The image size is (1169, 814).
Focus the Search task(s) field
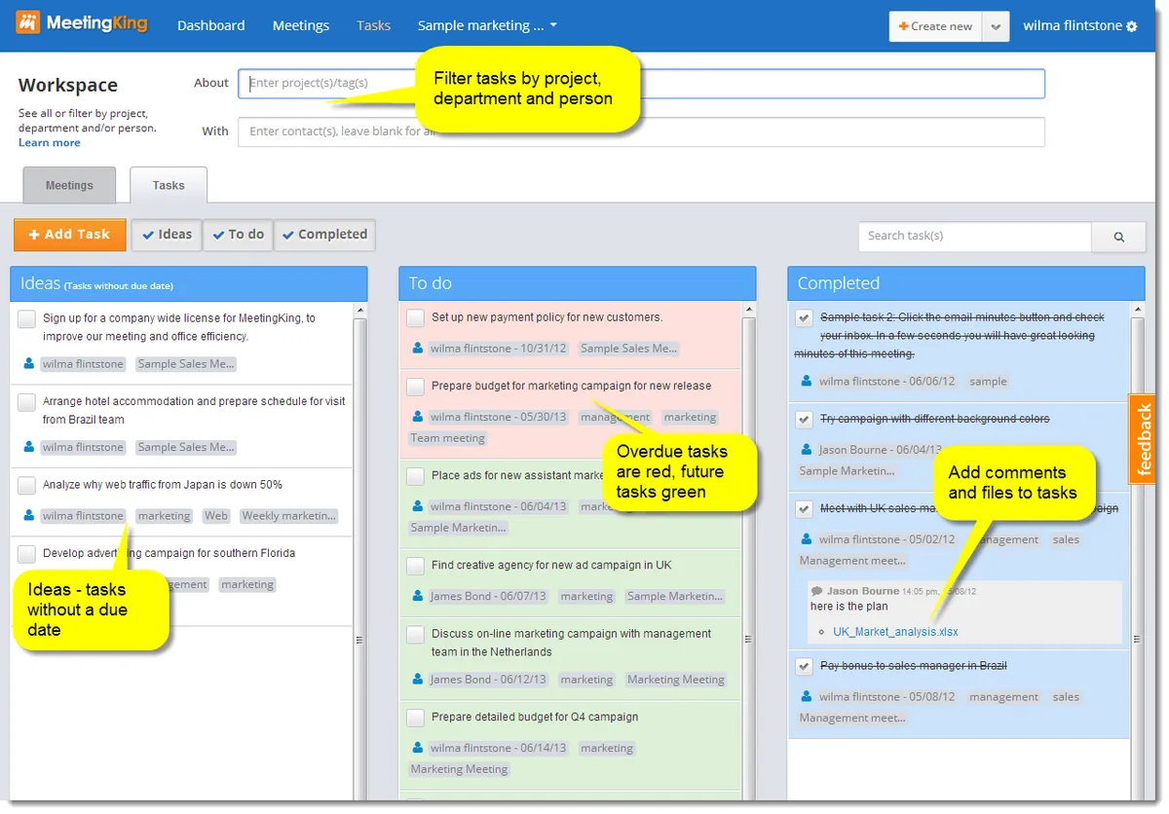[x=975, y=237]
